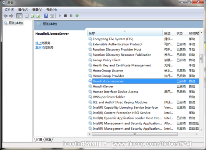208x150 pixels.
Task: Click the gear icon beside HomeGroup Listener
Action: click(x=90, y=71)
